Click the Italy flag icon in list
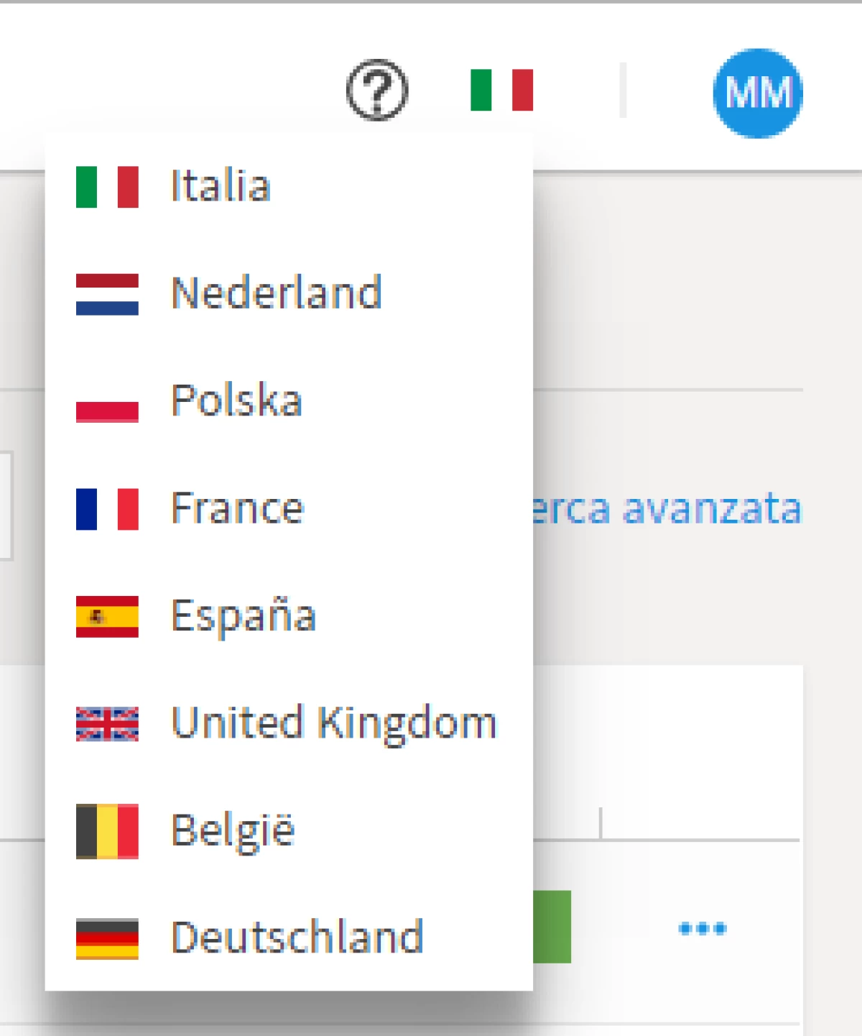 tap(107, 187)
